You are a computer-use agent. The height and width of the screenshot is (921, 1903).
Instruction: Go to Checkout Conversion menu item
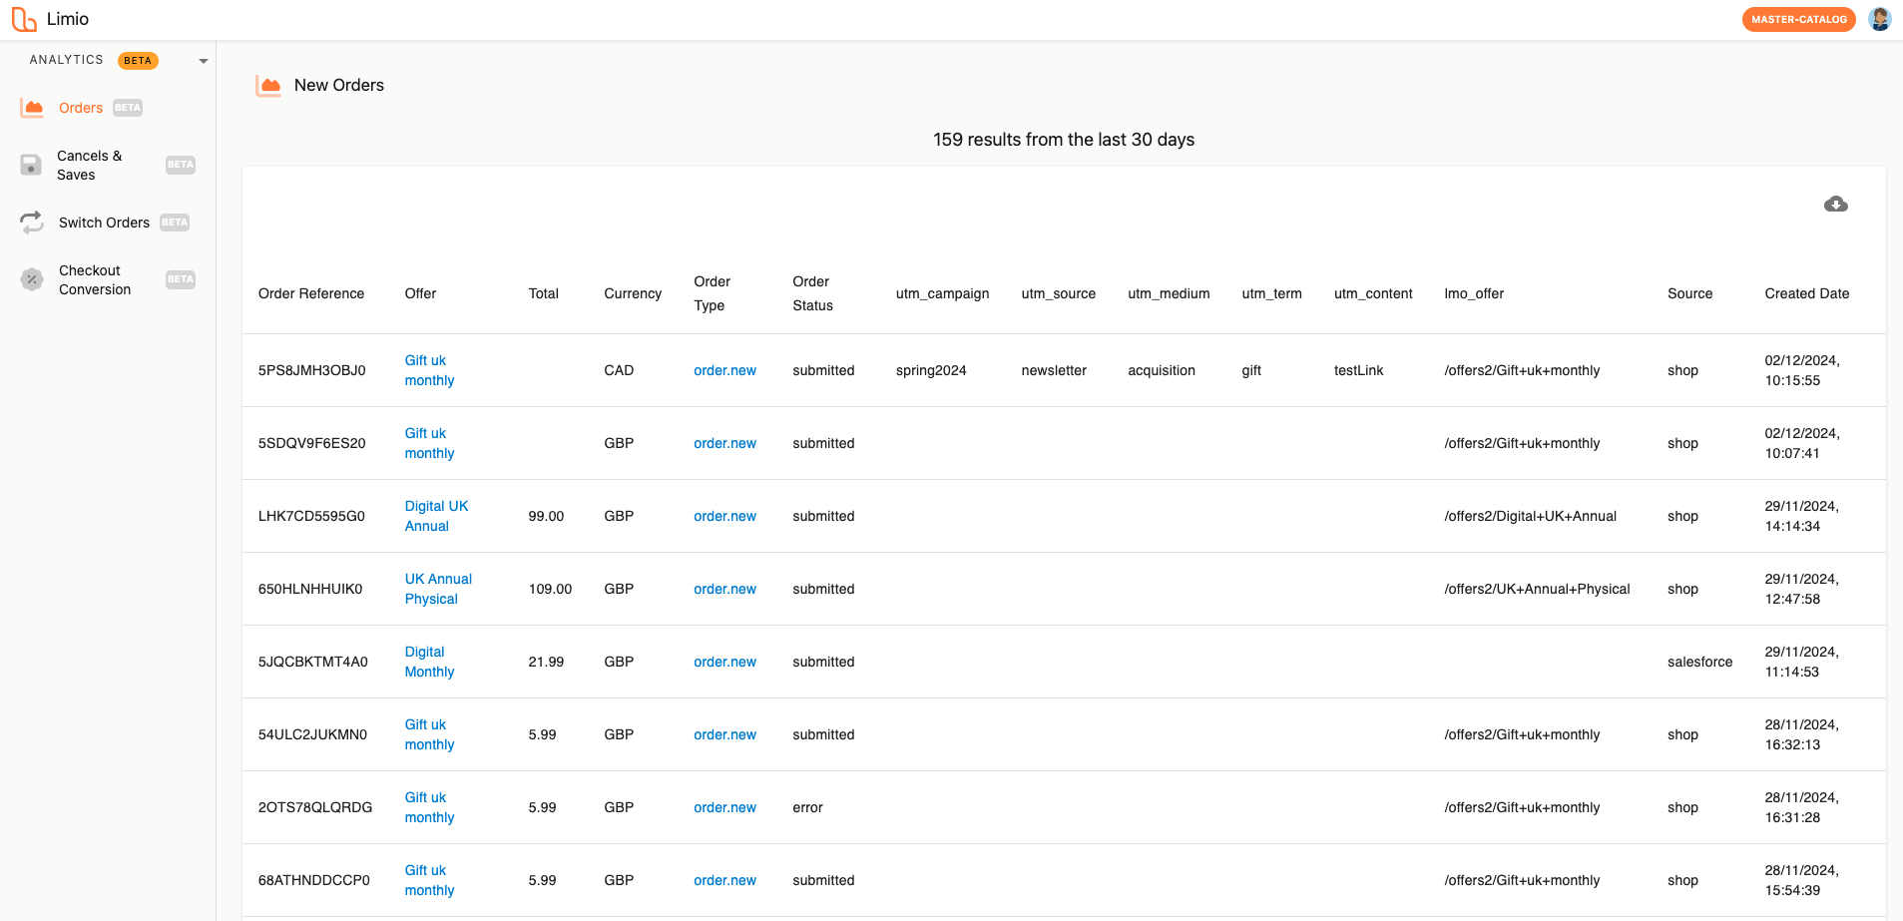pyautogui.click(x=94, y=279)
